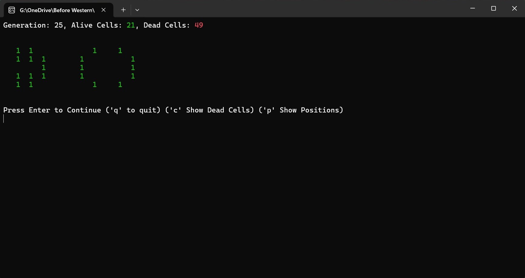Click the "Alive Cells:" label
The image size is (525, 278).
[97, 25]
